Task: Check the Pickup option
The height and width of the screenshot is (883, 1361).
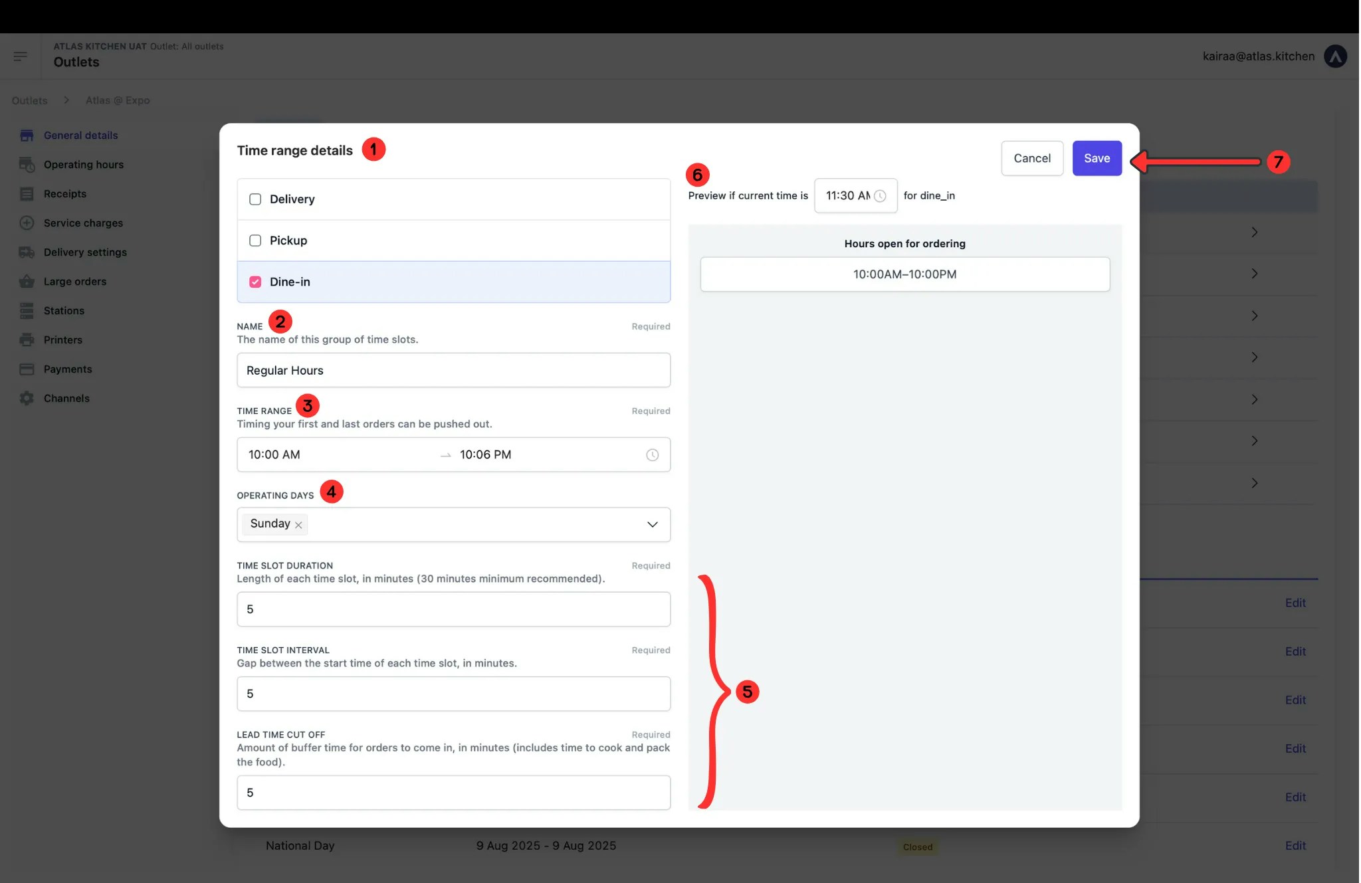Action: click(x=255, y=240)
